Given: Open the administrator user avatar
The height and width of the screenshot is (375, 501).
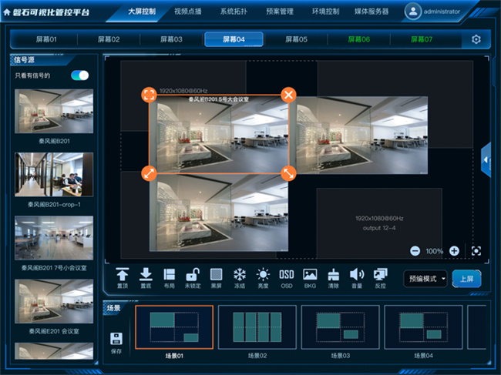Looking at the screenshot, I should (413, 12).
